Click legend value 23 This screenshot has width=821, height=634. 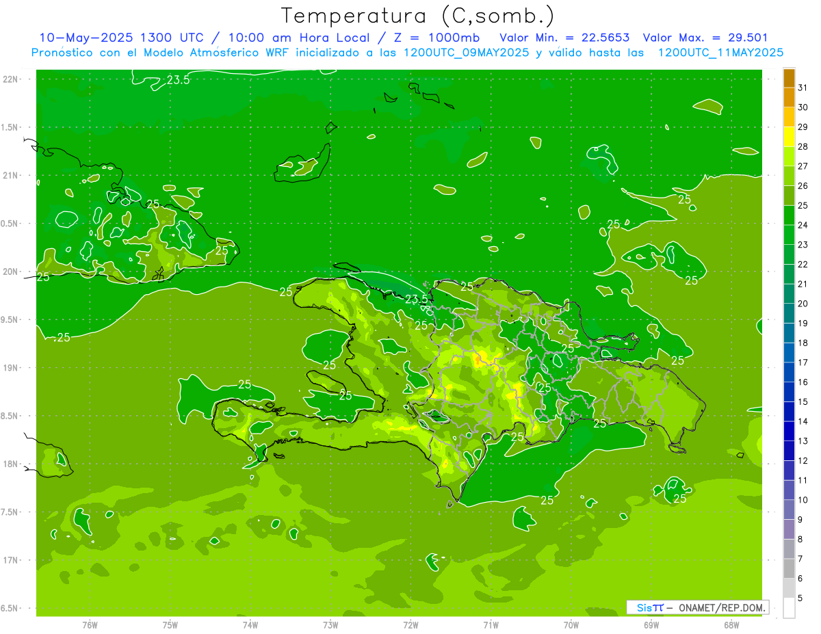point(803,245)
